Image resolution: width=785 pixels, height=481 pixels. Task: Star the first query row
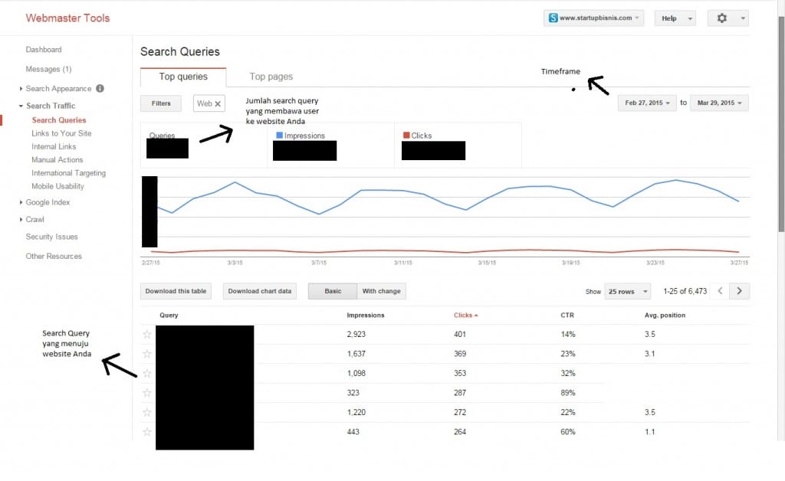pos(147,335)
